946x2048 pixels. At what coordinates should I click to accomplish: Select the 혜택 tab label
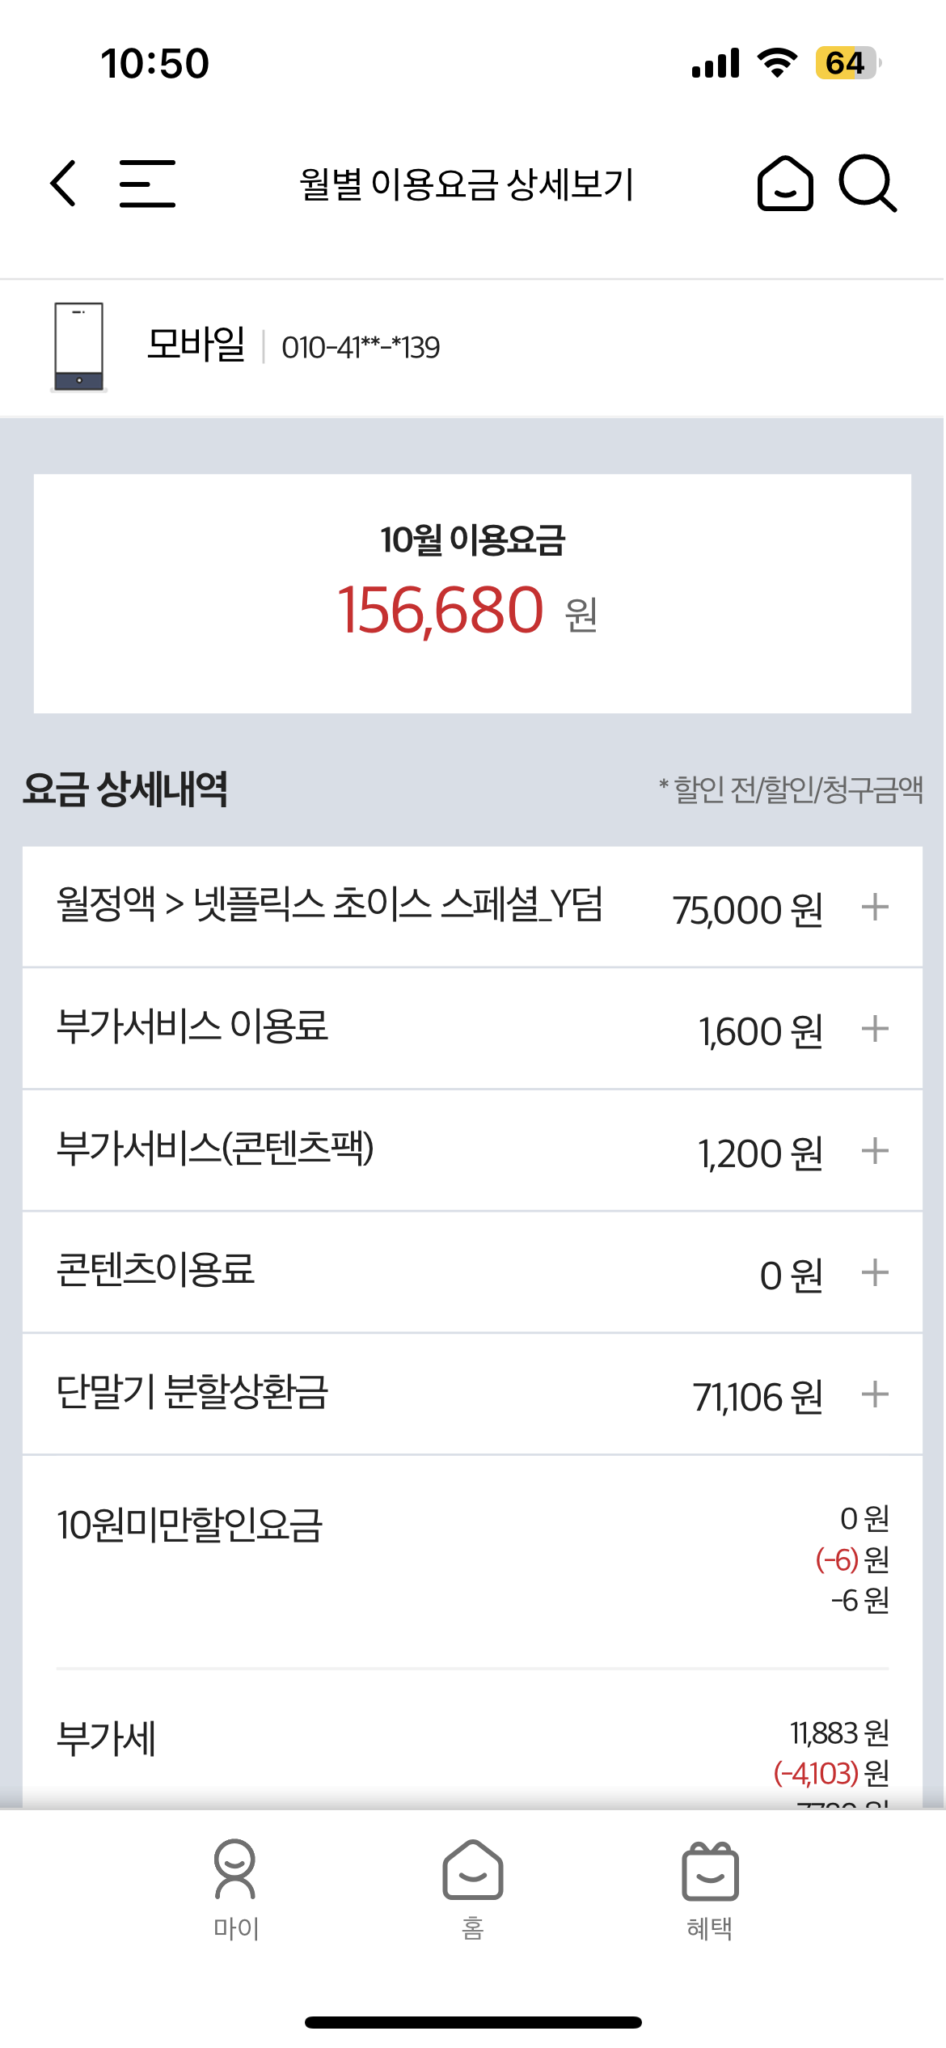click(x=710, y=1929)
